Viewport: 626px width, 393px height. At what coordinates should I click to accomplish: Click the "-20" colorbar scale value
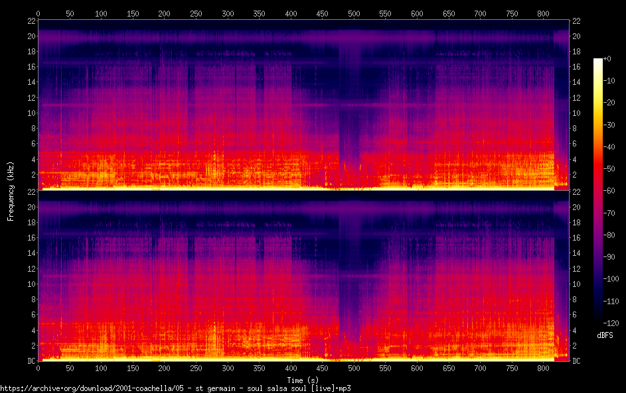609,103
